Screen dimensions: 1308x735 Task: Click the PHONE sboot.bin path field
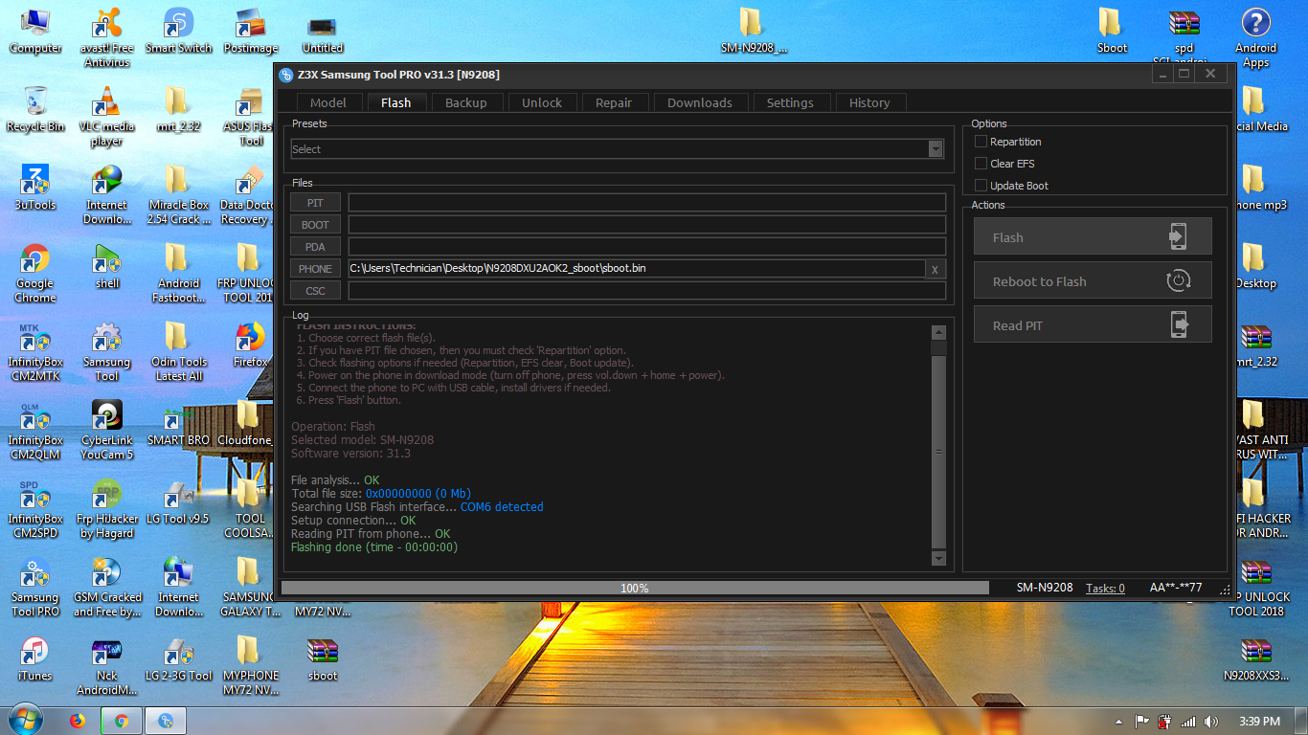(x=637, y=269)
